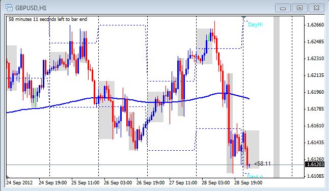Click the <58:11 bar timer label
The height and width of the screenshot is (191, 329).
click(262, 163)
